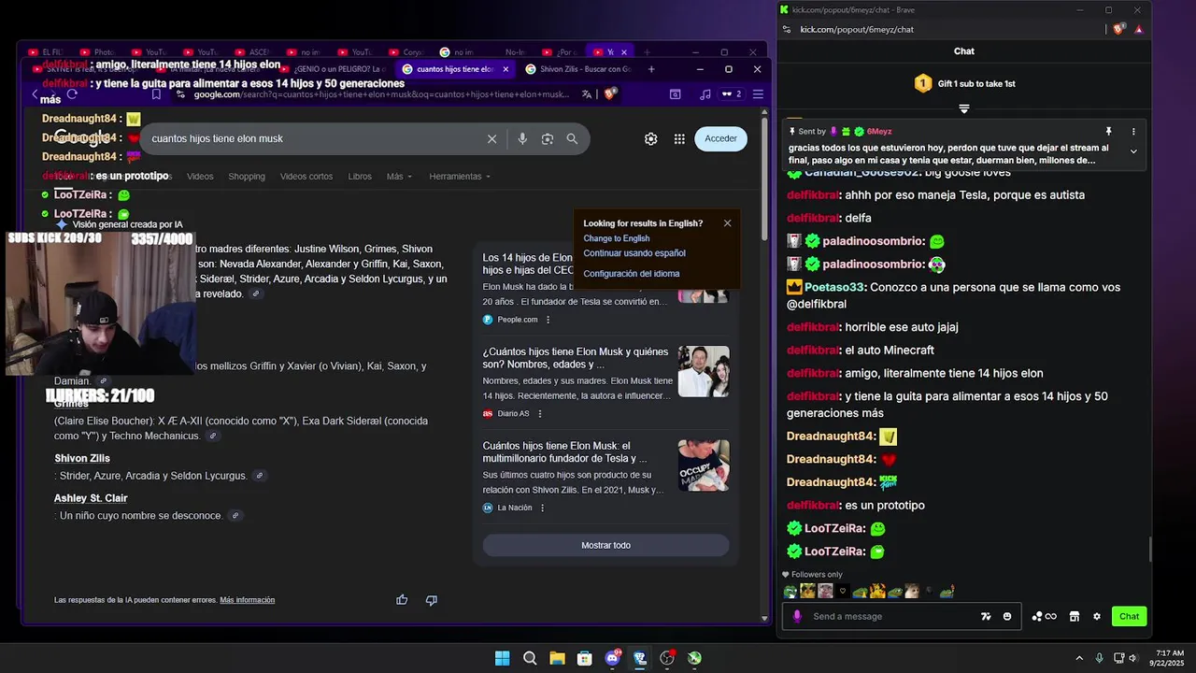Image resolution: width=1196 pixels, height=673 pixels.
Task: Open People.com result about Los 14 hijos
Action: coord(528,264)
